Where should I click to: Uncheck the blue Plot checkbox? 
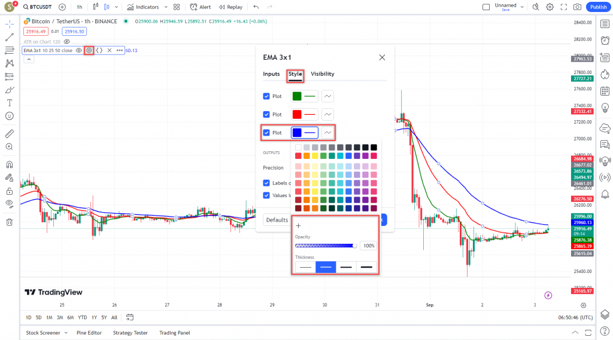[266, 133]
